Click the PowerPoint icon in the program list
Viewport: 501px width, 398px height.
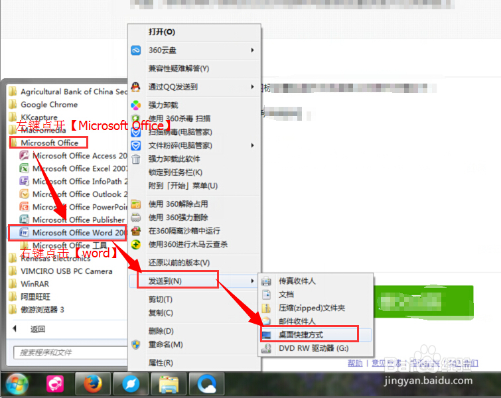(25, 207)
